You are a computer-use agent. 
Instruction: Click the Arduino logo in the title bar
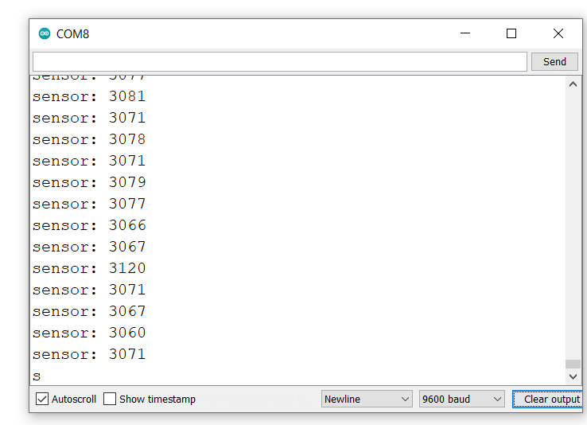point(45,33)
